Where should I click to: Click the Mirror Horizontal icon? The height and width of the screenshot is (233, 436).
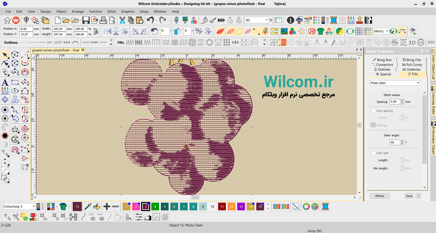108,31
